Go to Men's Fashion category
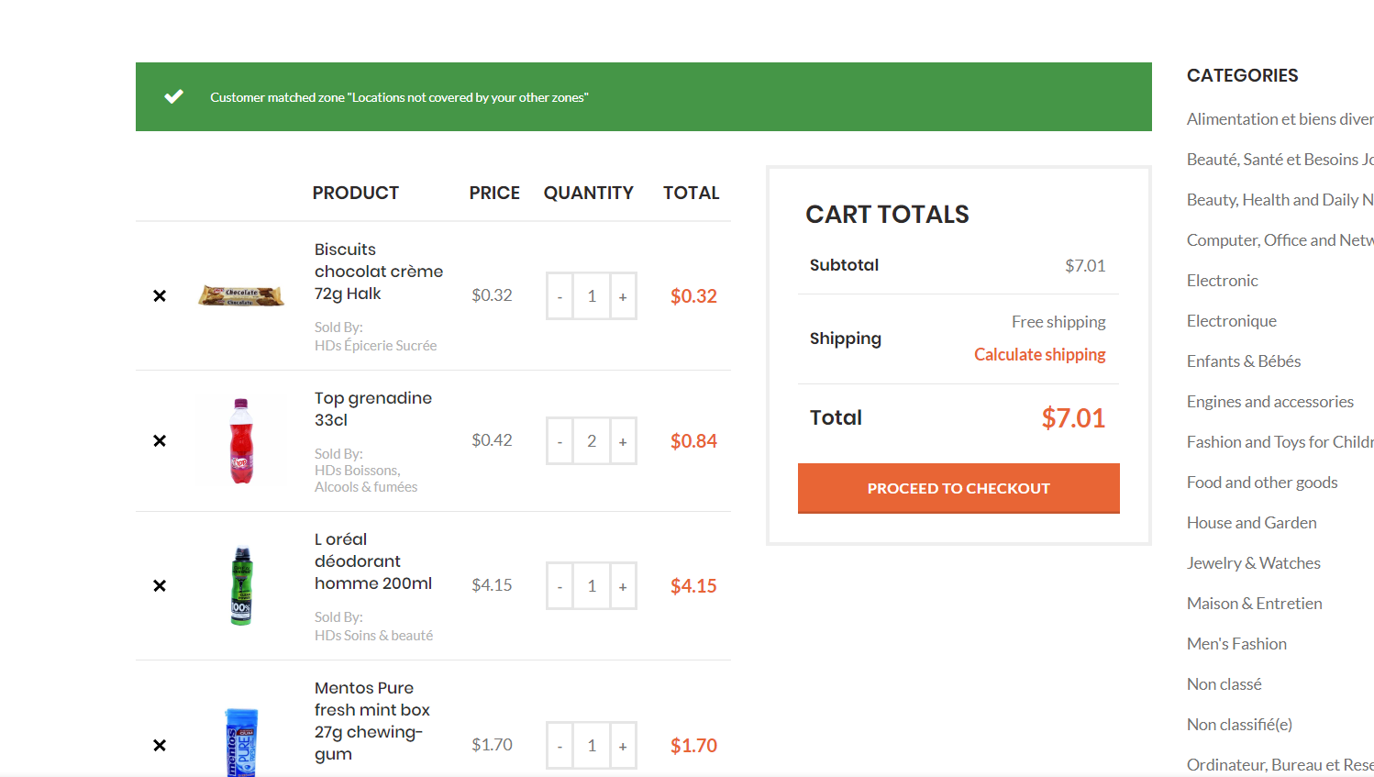 [1236, 644]
